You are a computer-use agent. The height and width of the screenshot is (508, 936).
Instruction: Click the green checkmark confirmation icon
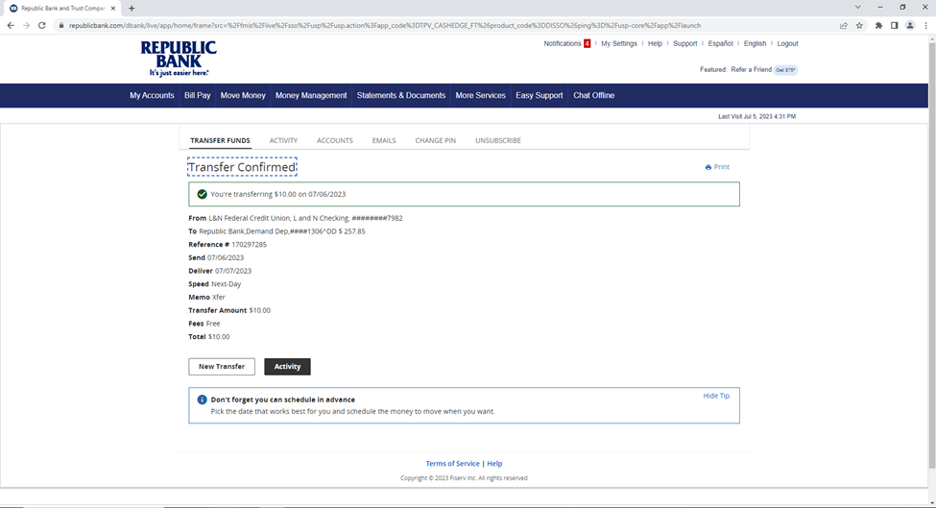202,194
